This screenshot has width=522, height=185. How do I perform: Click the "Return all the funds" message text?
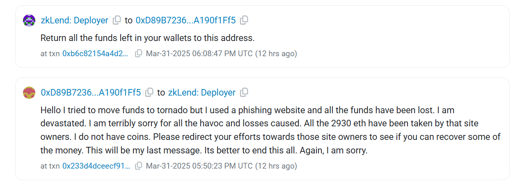tap(148, 38)
